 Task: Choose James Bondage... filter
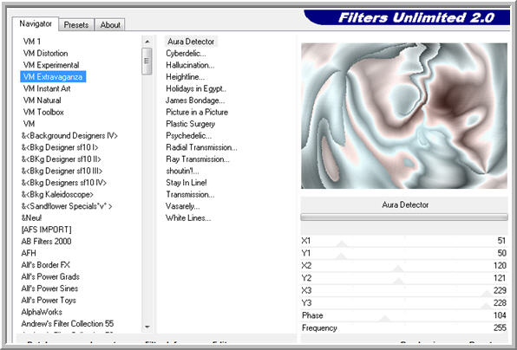(x=195, y=100)
